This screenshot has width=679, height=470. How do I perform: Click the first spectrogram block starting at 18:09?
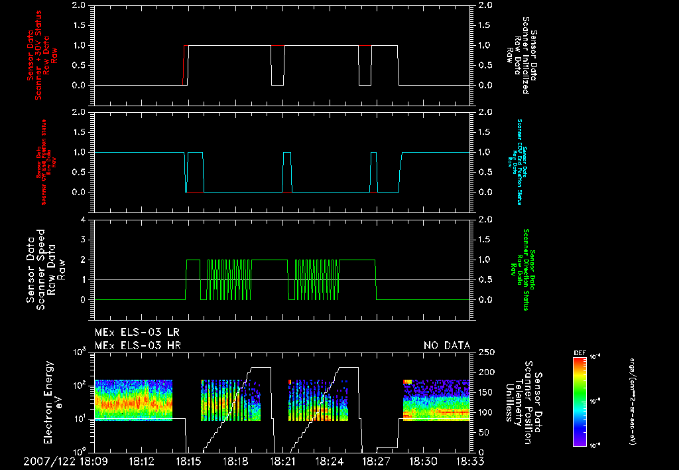pos(133,400)
